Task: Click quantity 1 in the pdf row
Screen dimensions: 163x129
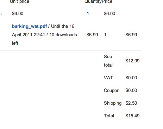Action: (105, 35)
